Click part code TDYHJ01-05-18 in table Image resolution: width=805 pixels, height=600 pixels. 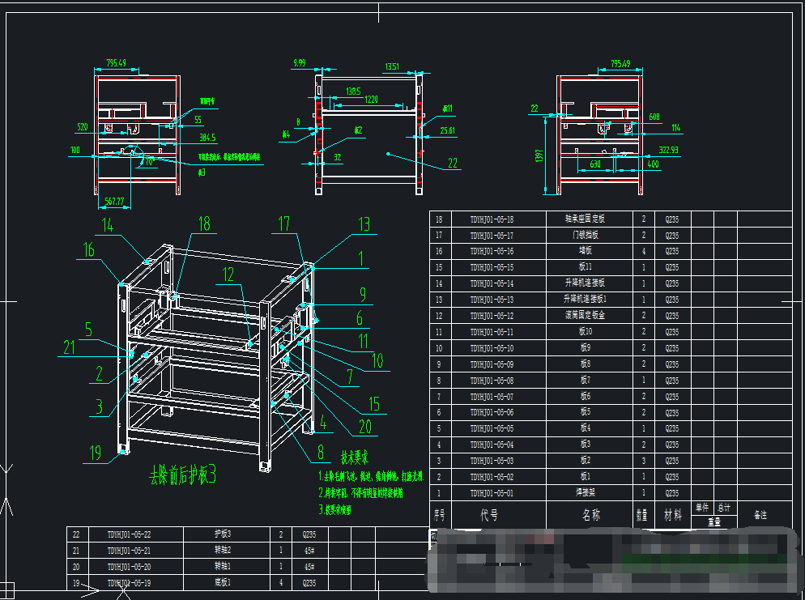coord(492,219)
